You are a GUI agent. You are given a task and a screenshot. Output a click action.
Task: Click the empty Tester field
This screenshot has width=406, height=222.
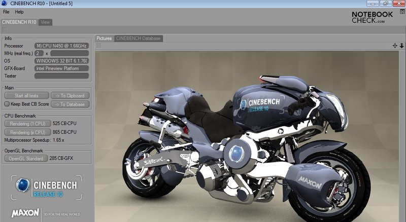point(61,76)
